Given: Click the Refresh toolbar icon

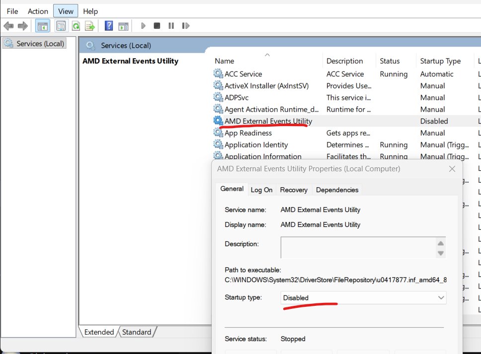Looking at the screenshot, I should point(76,26).
